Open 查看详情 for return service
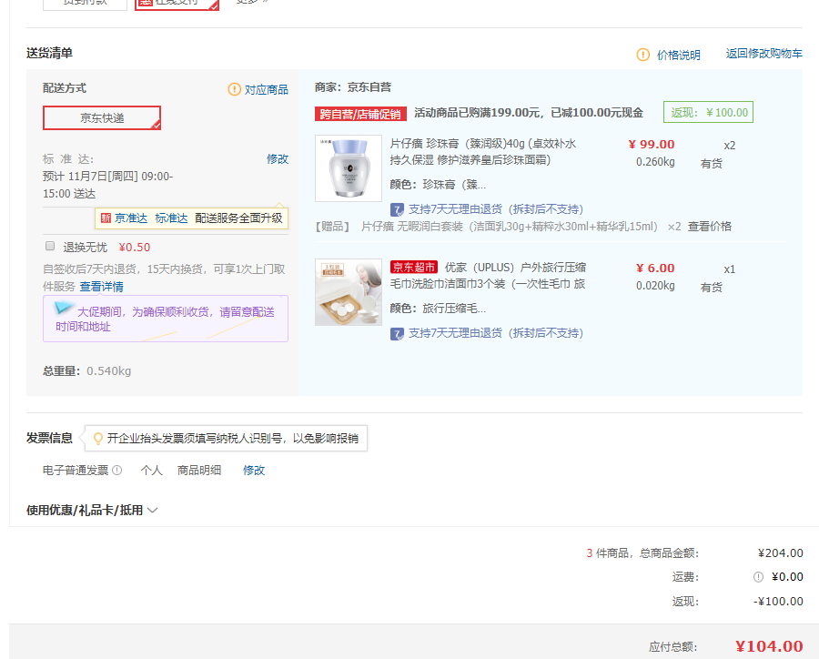 (x=101, y=287)
